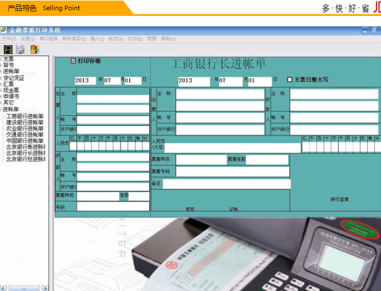Open the 串口选择 menu
Viewport: 381px width, 291px height.
49,39
